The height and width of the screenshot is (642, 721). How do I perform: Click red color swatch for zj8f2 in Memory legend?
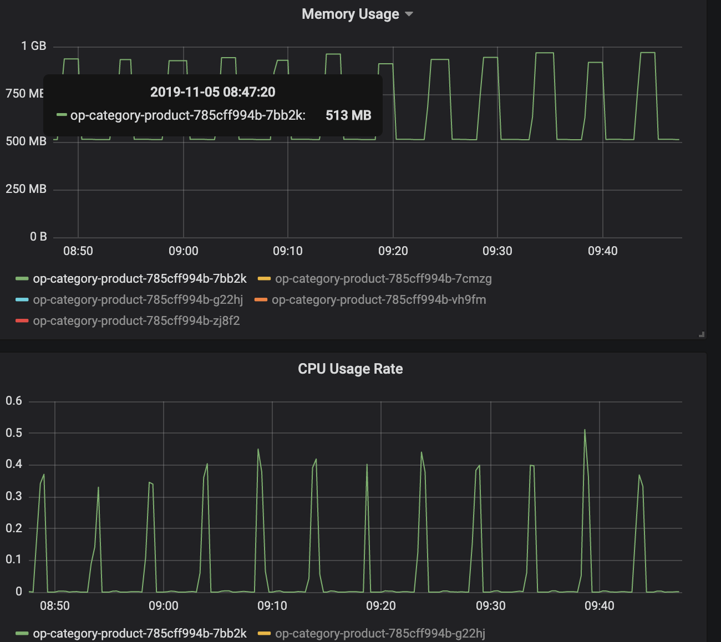[x=22, y=321]
